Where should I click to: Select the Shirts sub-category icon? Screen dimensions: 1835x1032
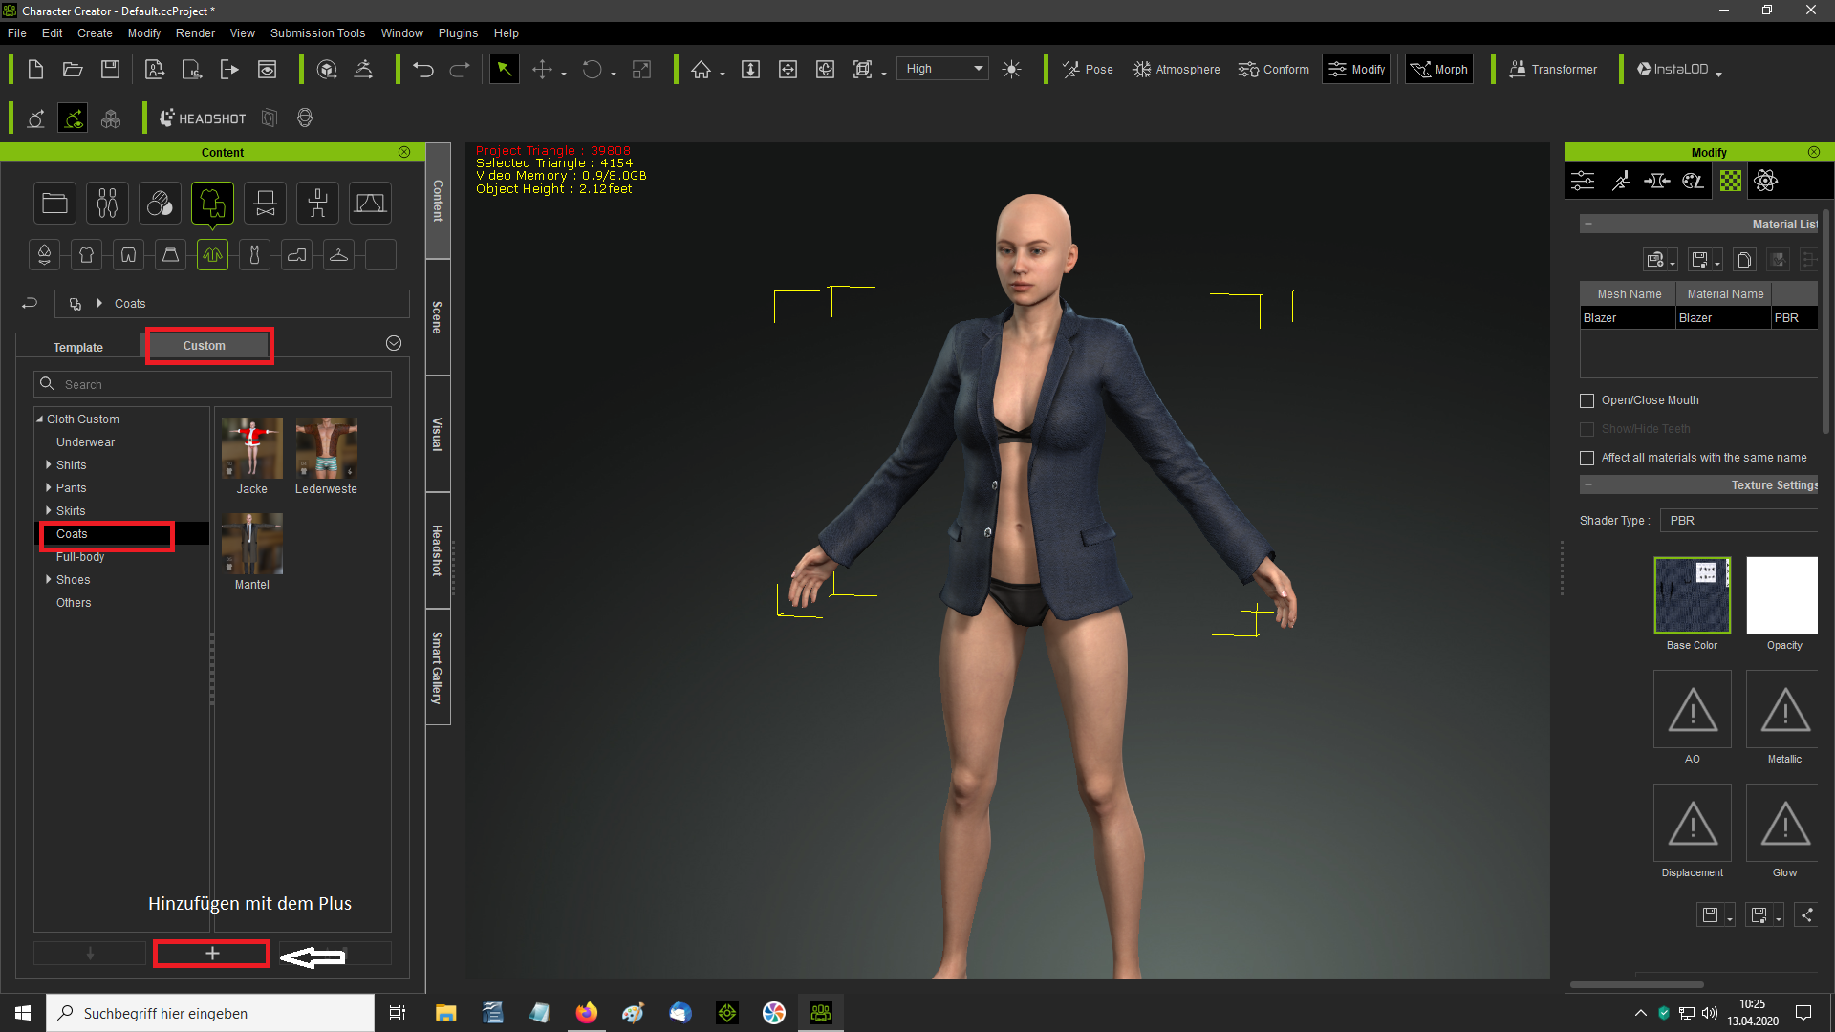click(86, 254)
